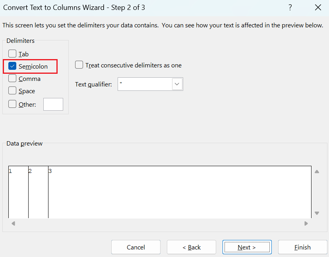
Task: Click the Other delimiter text field
Action: (53, 104)
